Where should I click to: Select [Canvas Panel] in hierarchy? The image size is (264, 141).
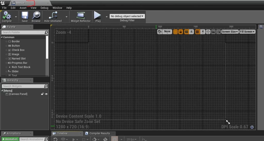point(18,94)
